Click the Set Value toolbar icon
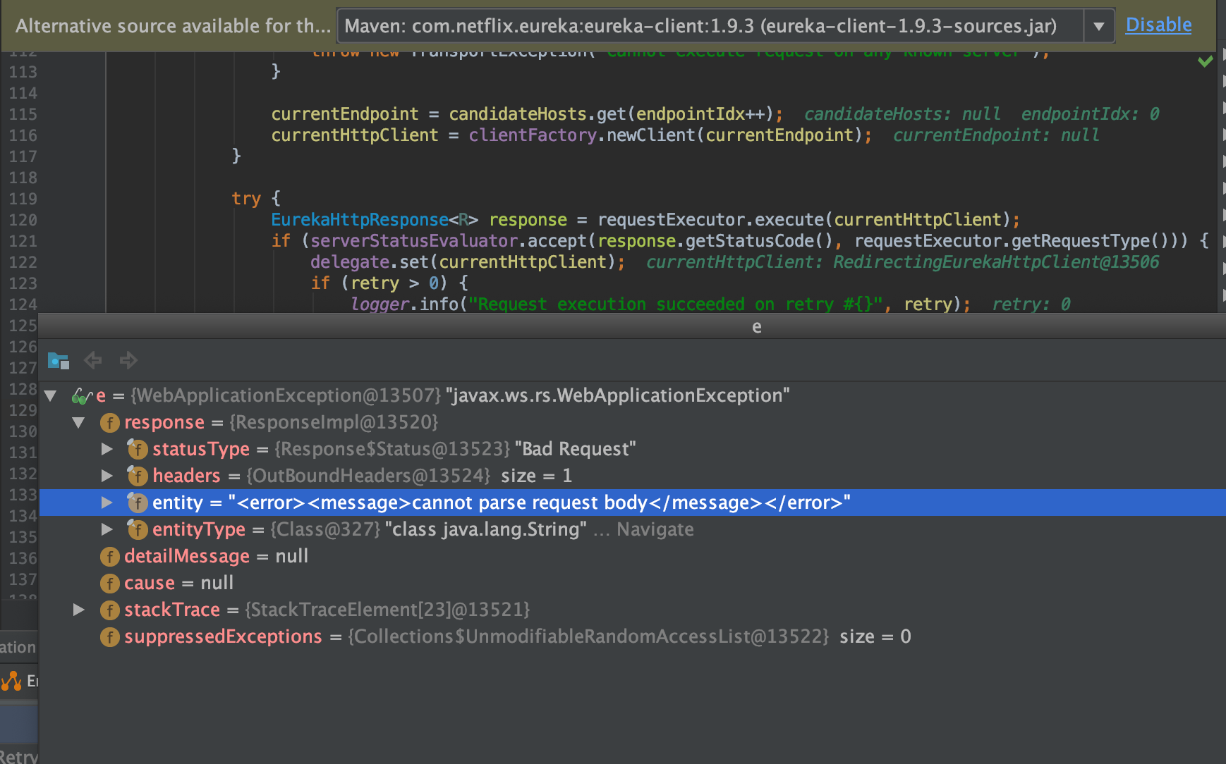 58,361
